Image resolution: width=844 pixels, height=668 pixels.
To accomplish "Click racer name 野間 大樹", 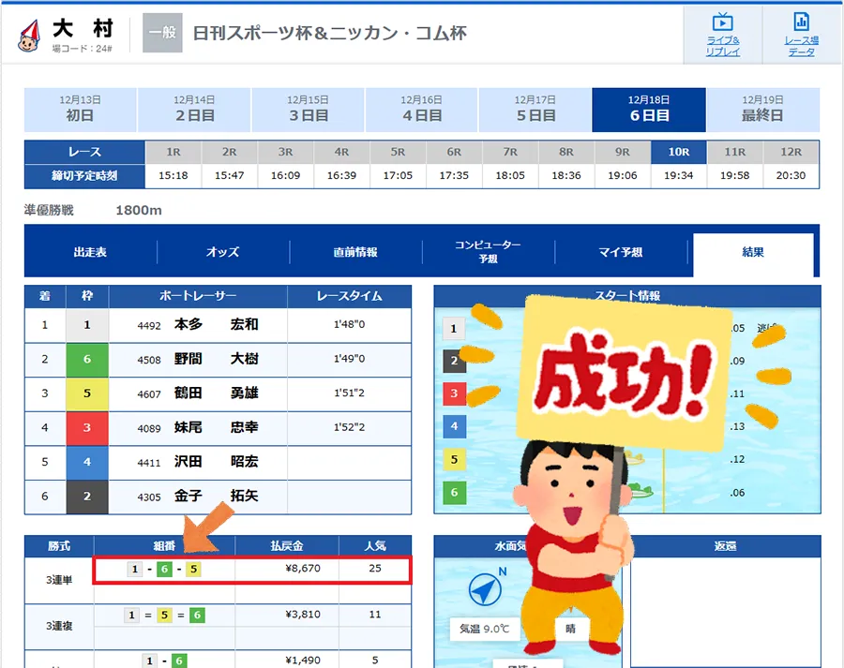I will (x=216, y=360).
